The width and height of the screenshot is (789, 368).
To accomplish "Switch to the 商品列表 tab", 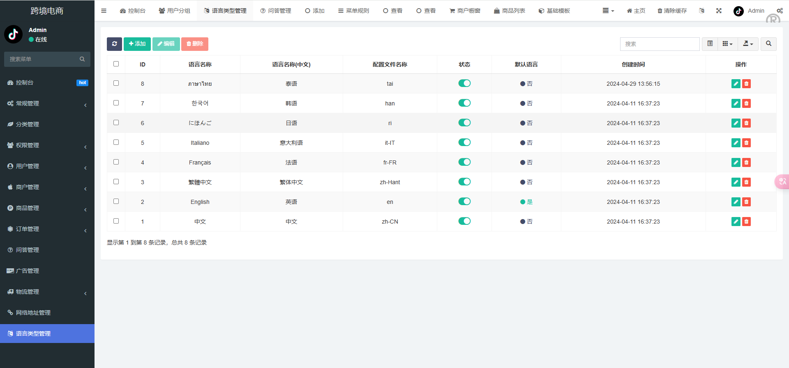I will pos(510,11).
